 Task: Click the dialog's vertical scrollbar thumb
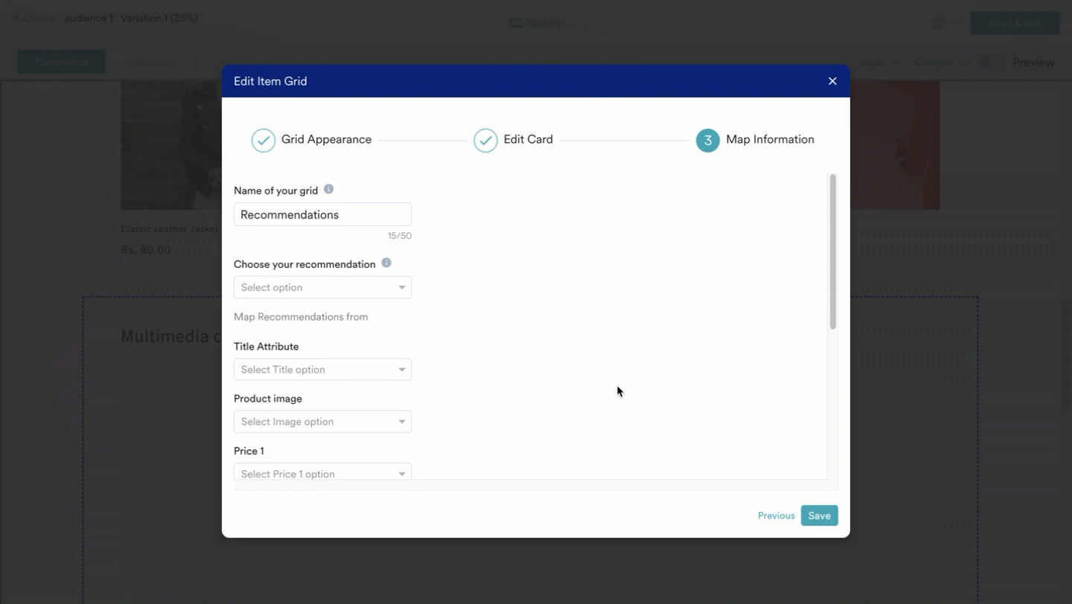click(833, 251)
